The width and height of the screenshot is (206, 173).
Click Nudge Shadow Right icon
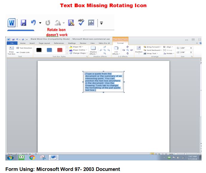click(108, 50)
